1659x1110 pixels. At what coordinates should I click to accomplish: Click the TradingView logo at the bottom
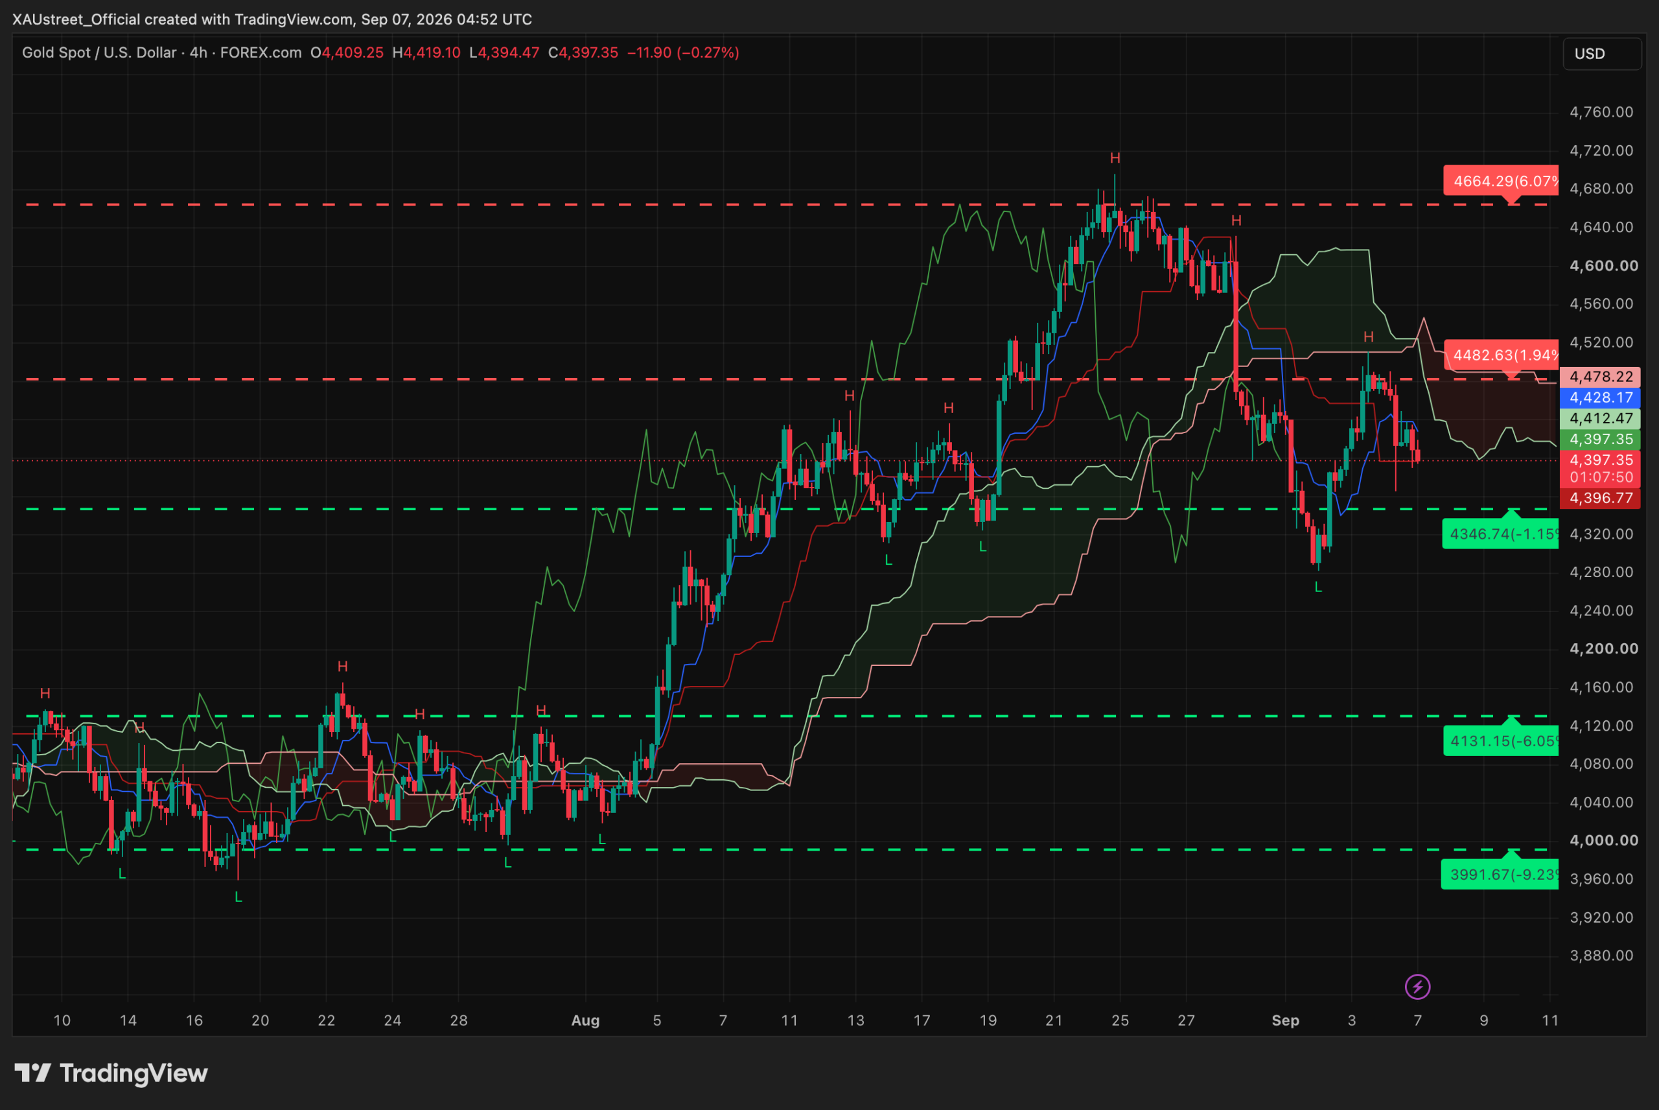pos(111,1073)
